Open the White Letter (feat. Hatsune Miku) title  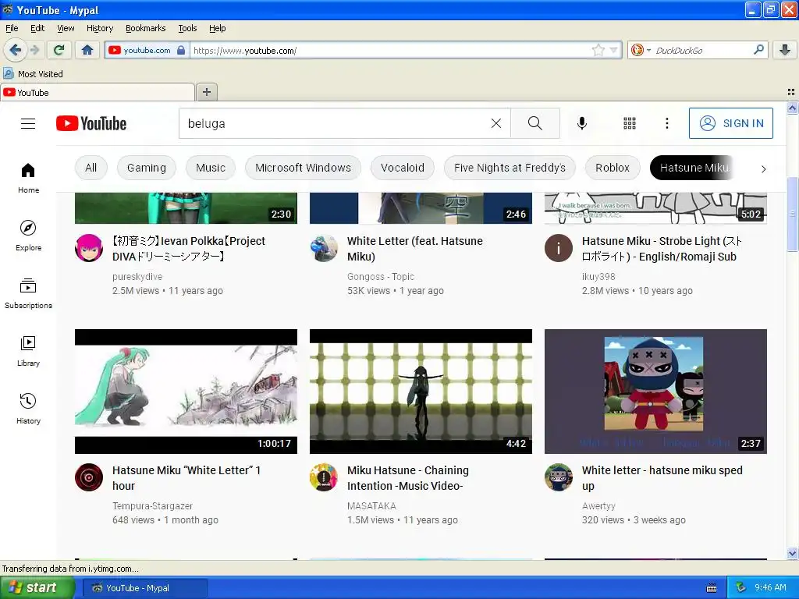point(415,249)
